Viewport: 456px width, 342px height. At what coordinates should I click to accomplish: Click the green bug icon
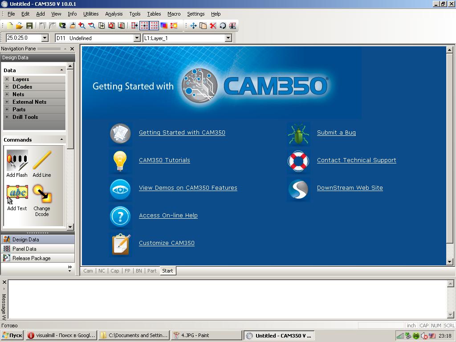[x=298, y=134]
